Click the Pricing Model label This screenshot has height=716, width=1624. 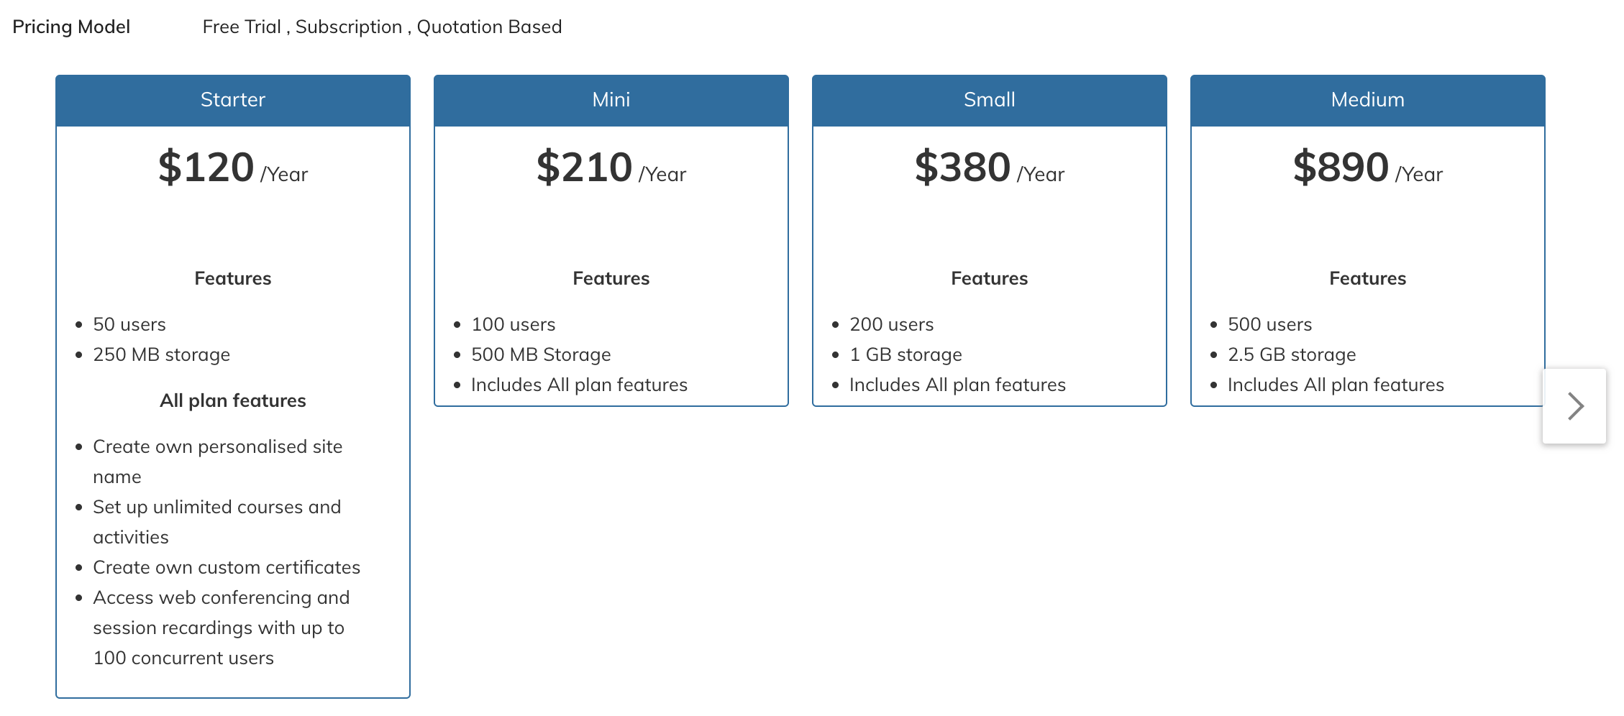(71, 27)
